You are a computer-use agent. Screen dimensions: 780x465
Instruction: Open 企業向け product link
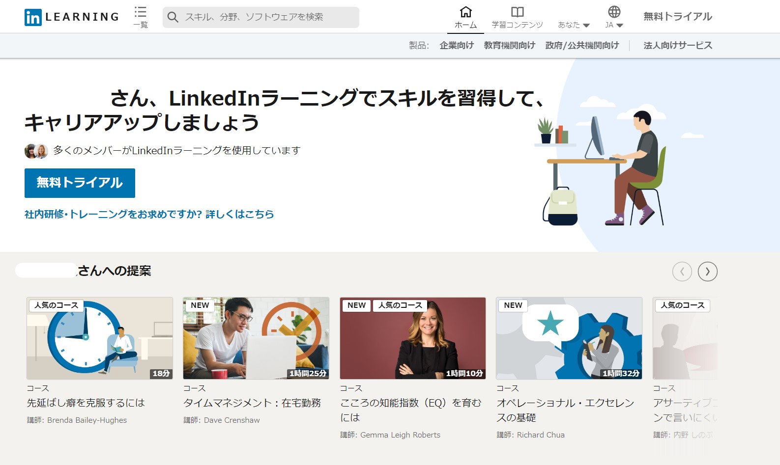[457, 46]
